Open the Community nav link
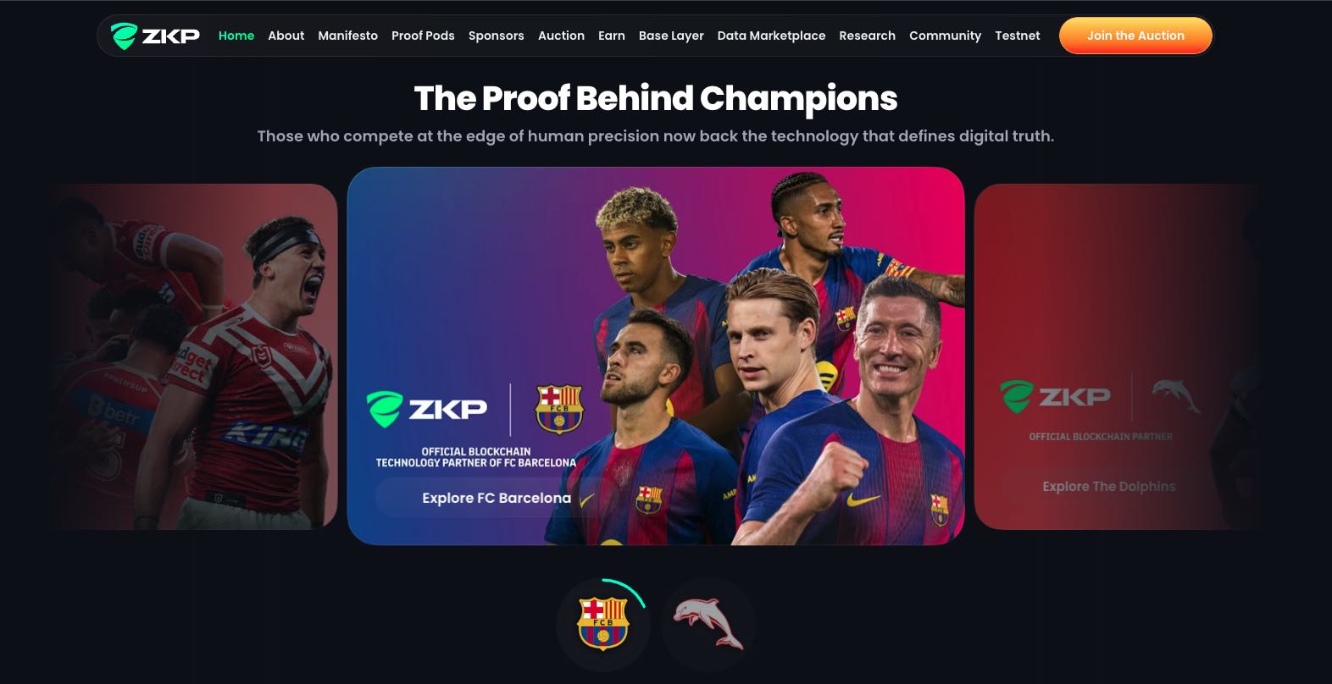The image size is (1332, 684). pos(945,36)
